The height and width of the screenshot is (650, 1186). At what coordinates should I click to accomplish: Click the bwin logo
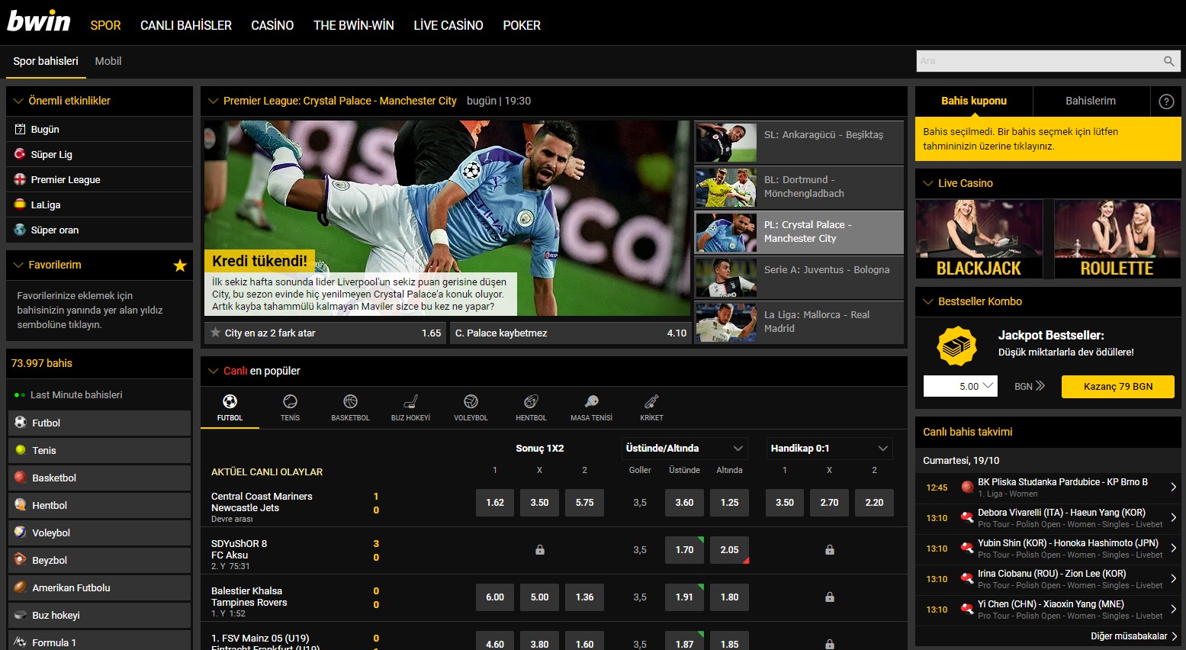[39, 21]
